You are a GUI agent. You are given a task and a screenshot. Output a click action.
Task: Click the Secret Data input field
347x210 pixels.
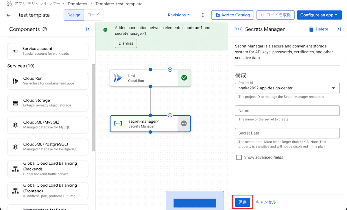click(287, 133)
